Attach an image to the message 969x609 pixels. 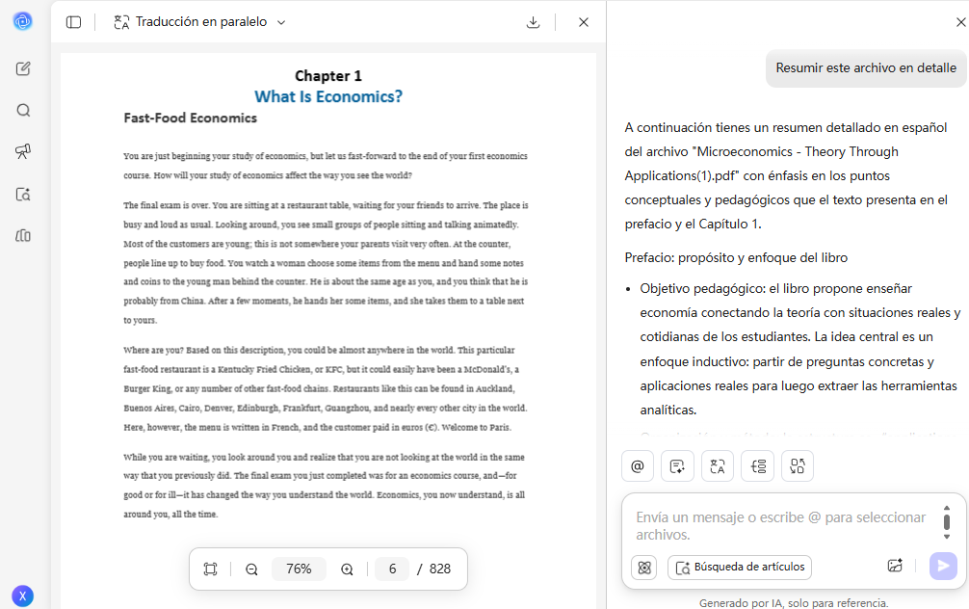coord(895,567)
